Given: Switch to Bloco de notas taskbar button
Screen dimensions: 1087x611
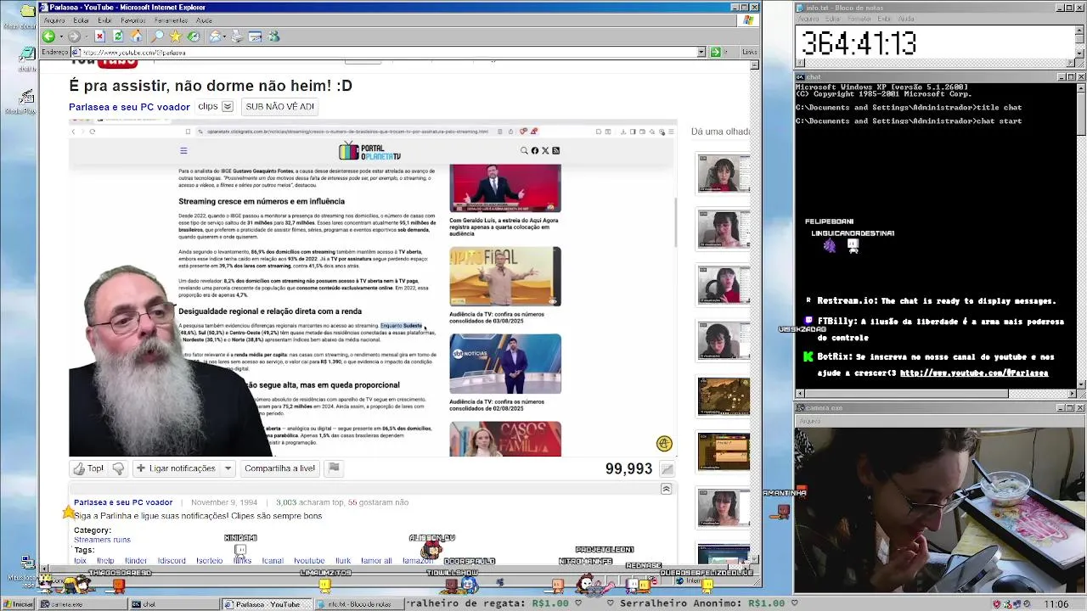Looking at the screenshot, I should [358, 604].
